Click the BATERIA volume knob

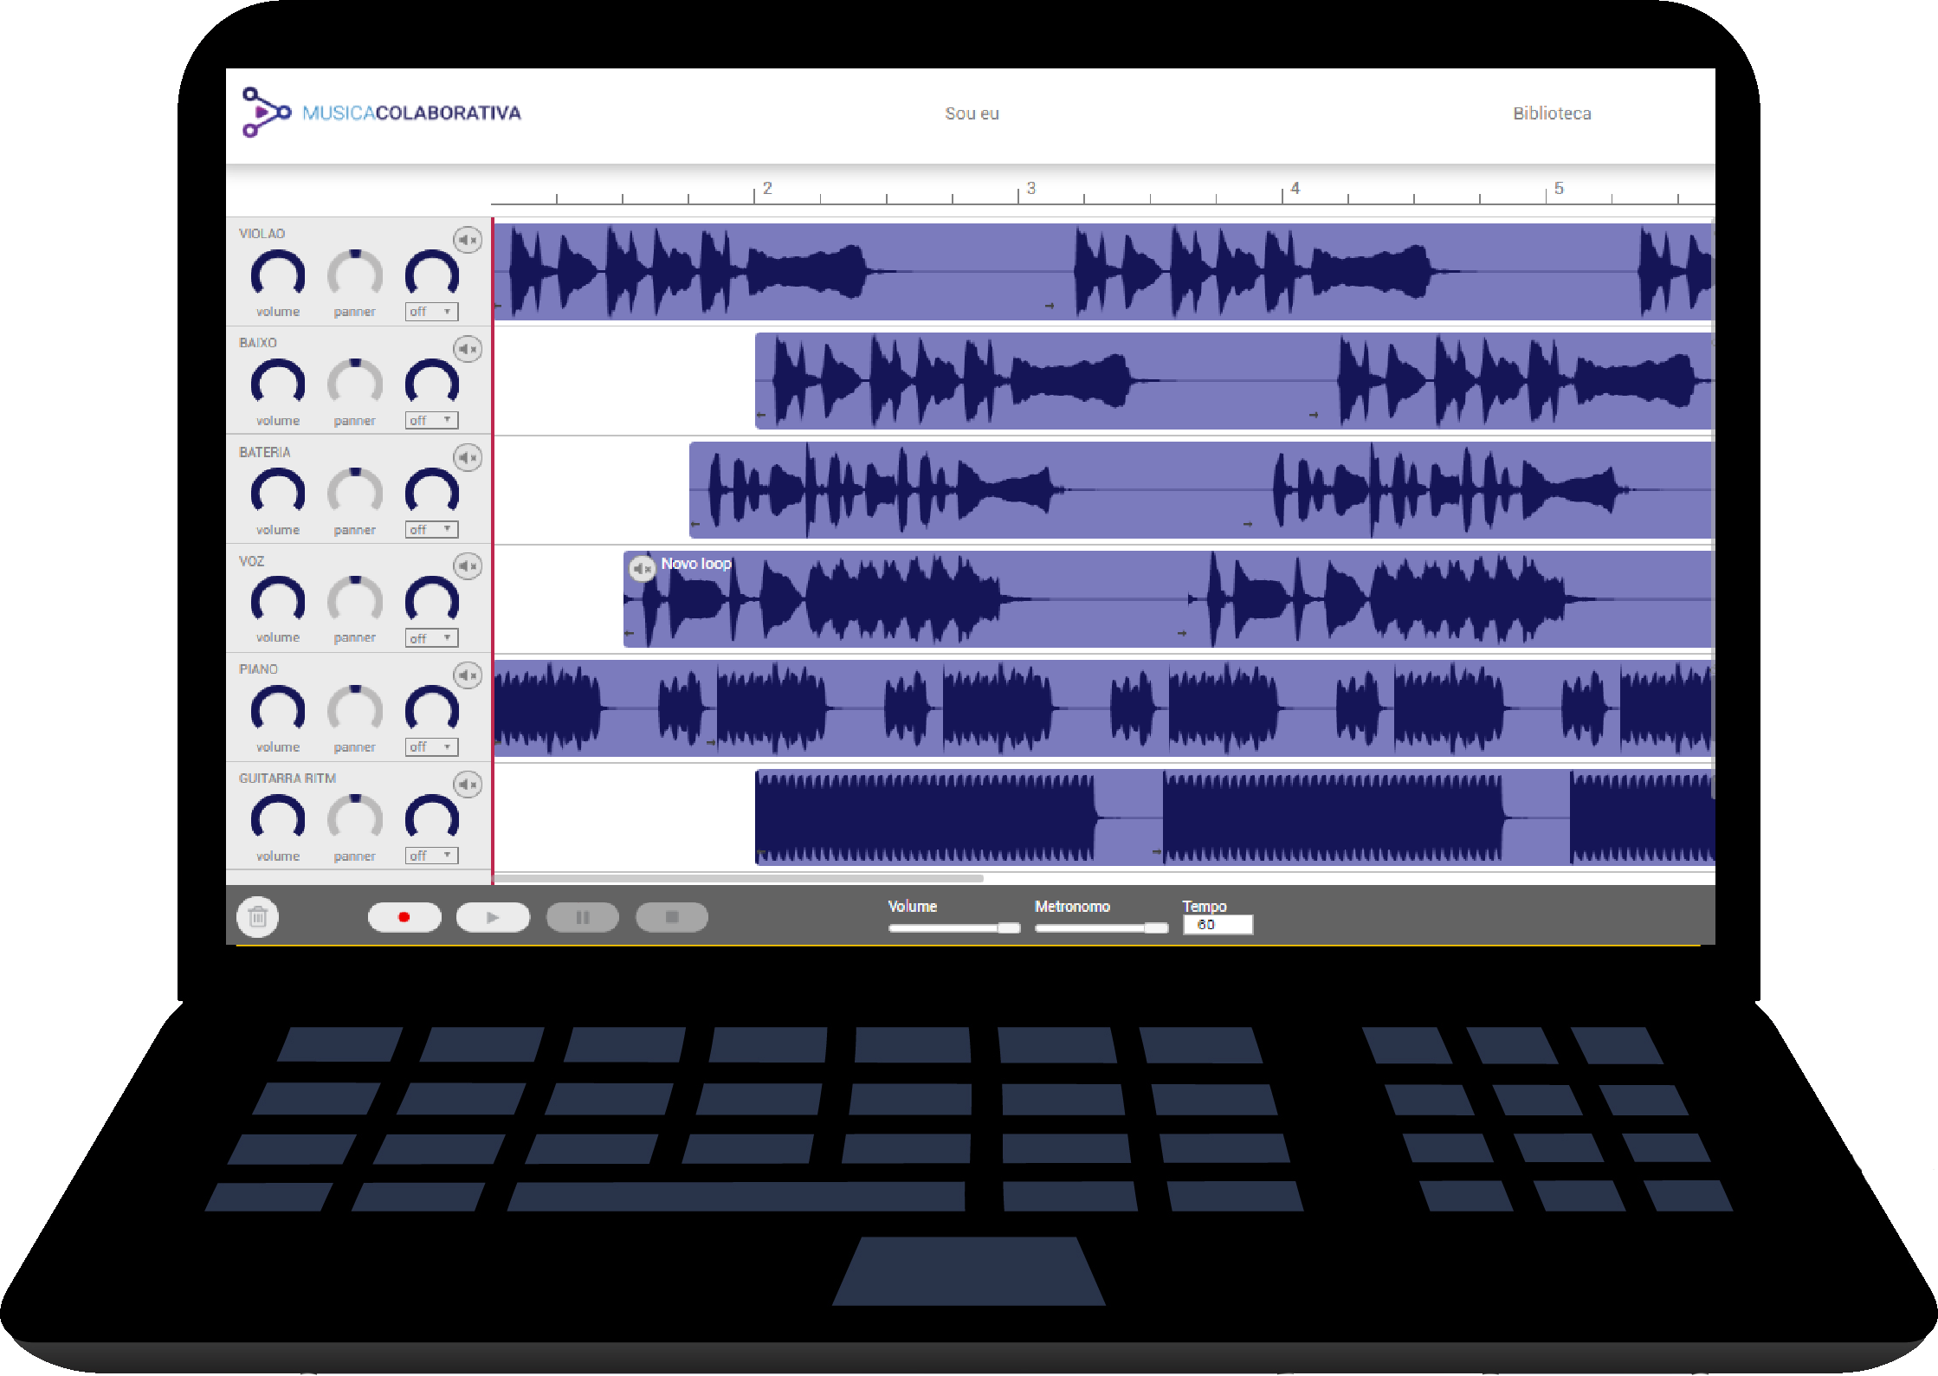click(x=278, y=492)
